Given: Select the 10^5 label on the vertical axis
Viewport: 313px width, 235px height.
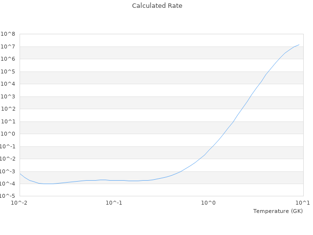Looking at the screenshot, I should click(8, 71).
